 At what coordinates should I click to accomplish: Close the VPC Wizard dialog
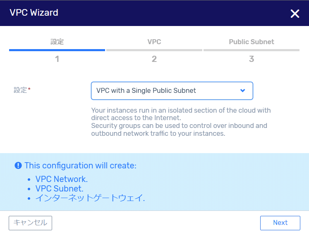click(x=295, y=14)
